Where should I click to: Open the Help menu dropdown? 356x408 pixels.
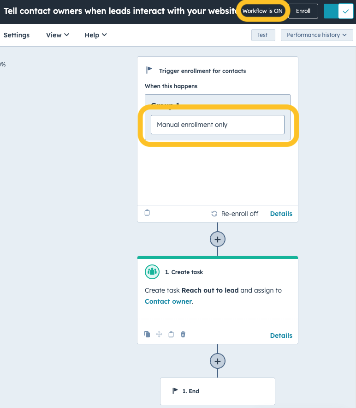(95, 35)
